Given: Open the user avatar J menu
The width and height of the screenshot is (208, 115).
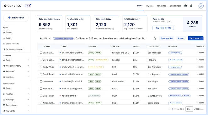Looking at the screenshot, I should pyautogui.click(x=201, y=6).
